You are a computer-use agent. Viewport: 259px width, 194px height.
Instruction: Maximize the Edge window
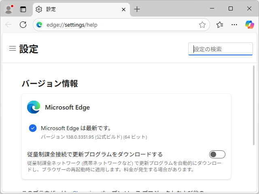(231, 8)
